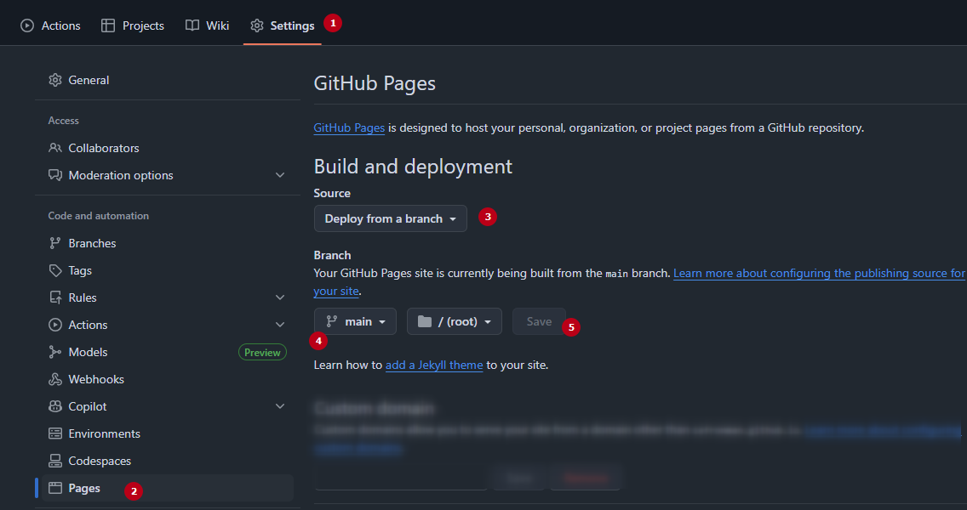
Task: Expand the Rules section chevron
Action: click(x=280, y=297)
